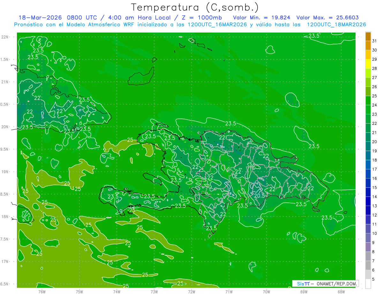Click the legend value '30'

point(375,50)
